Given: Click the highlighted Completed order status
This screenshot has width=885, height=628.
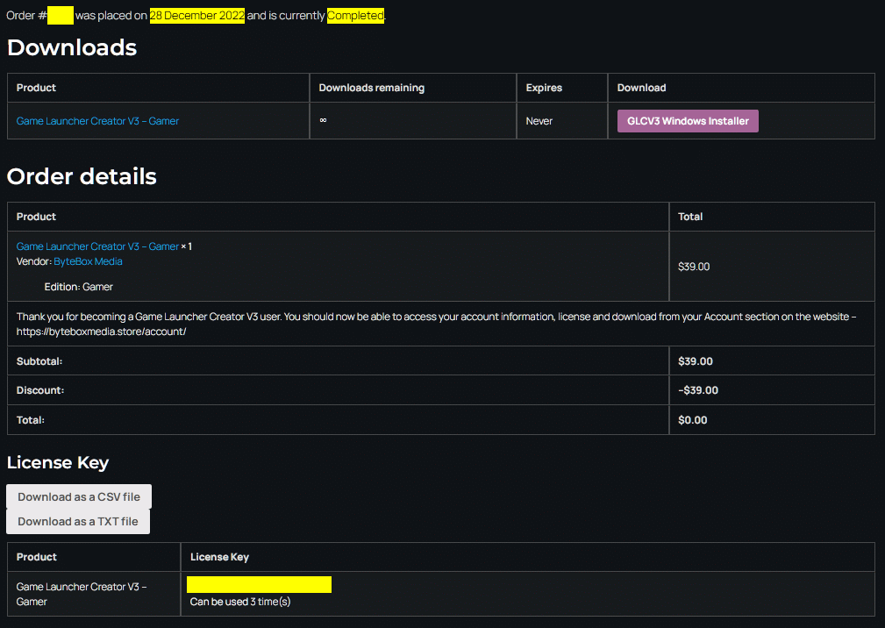Looking at the screenshot, I should click(355, 15).
